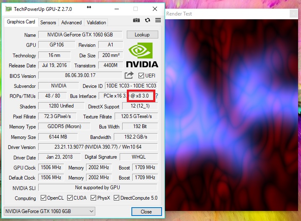
Task: Click the ROPs/TMUs field 48 / 80
Action: [52, 96]
